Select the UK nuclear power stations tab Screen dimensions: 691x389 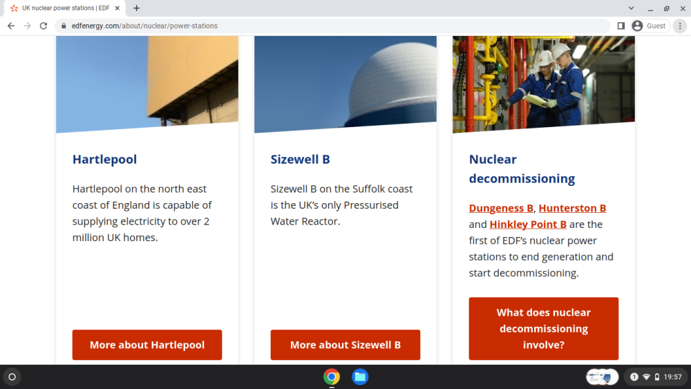(66, 8)
